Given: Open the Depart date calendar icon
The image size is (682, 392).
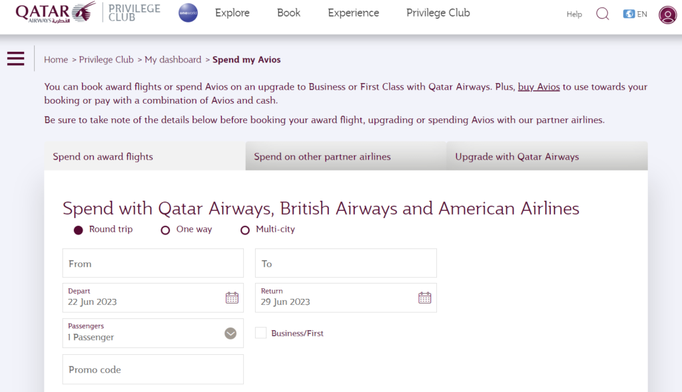Looking at the screenshot, I should (x=232, y=298).
